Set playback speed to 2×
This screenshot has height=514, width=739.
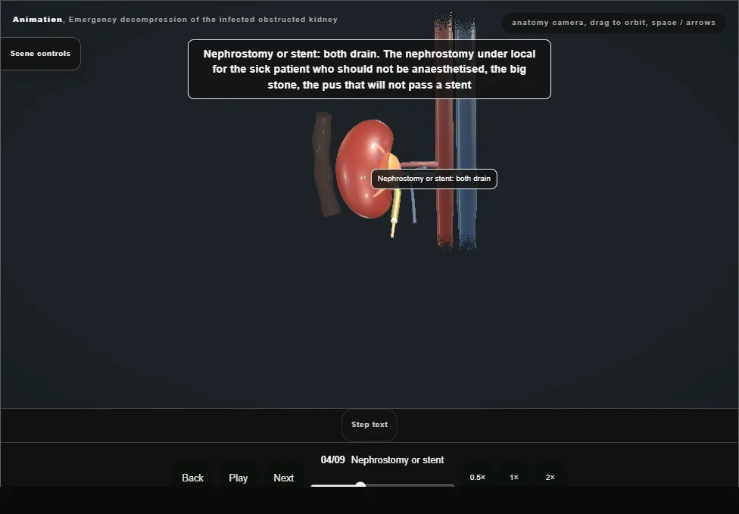point(550,477)
